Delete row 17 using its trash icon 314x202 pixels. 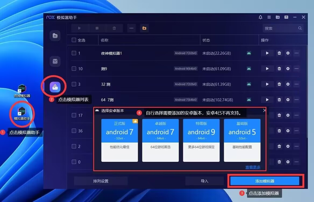279,115
